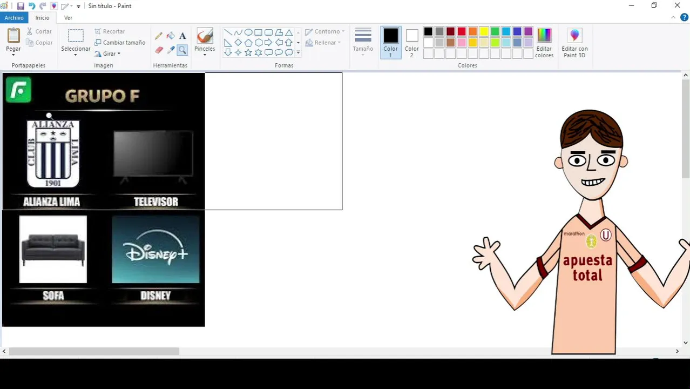The width and height of the screenshot is (690, 389).
Task: Click the Disney+ logo on the canvas
Action: [x=155, y=250]
